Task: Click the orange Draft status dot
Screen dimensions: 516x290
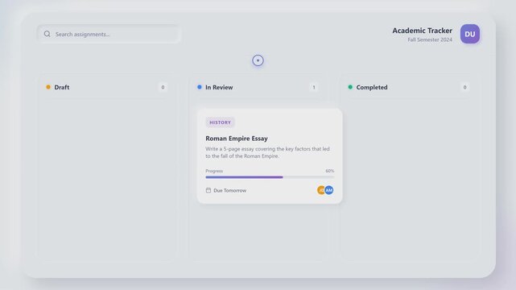Action: [x=48, y=87]
